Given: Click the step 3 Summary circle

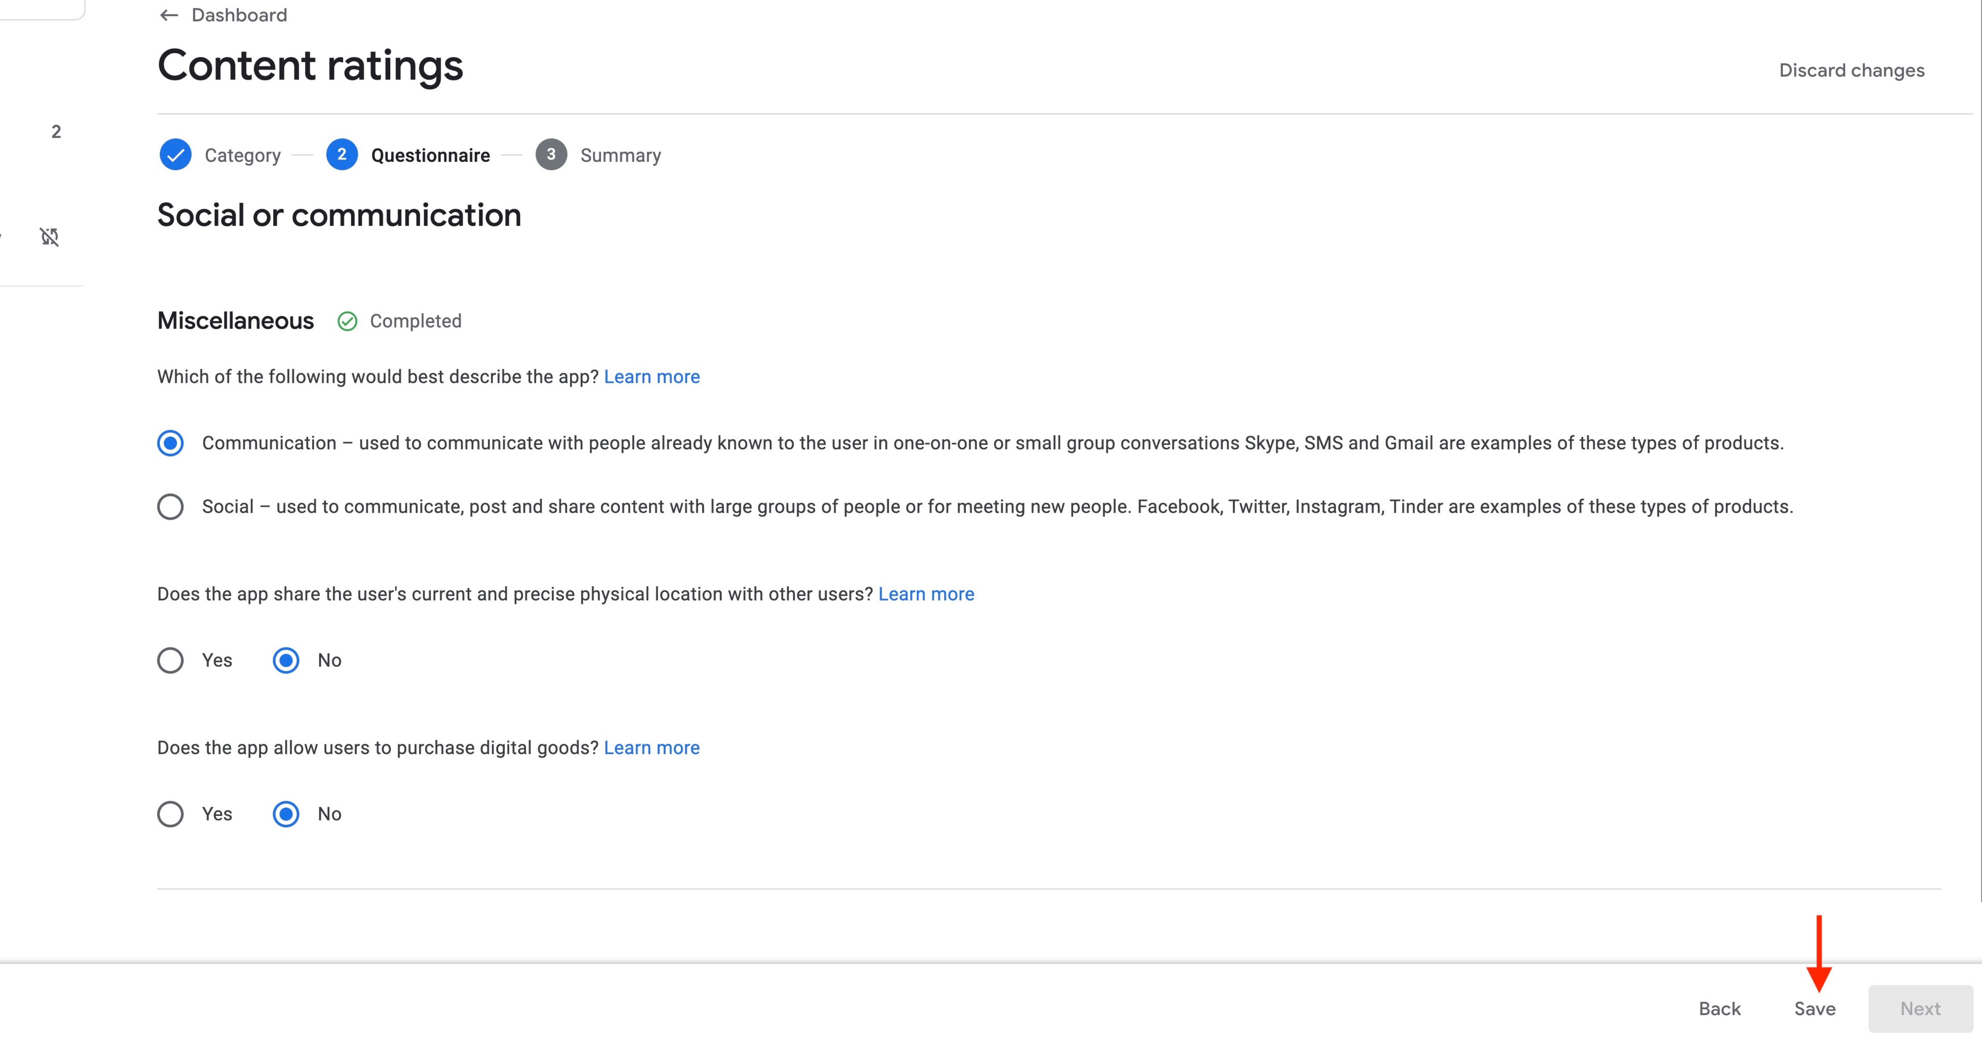Looking at the screenshot, I should pos(551,154).
